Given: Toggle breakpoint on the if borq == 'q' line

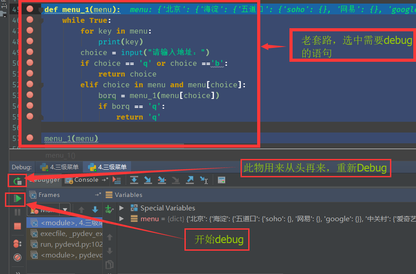Looking at the screenshot, I should pyautogui.click(x=30, y=106).
